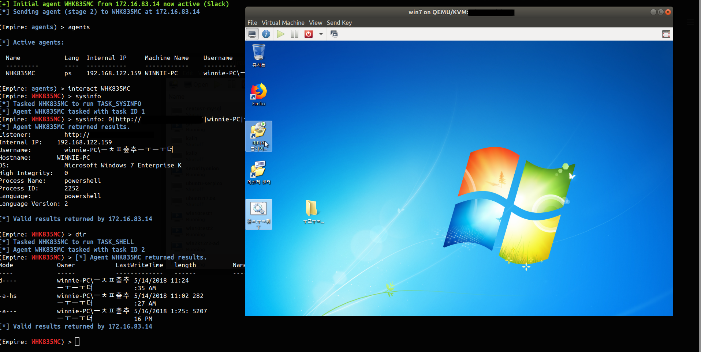Viewport: 701px width, 352px height.
Task: Click the Run button to start the VM
Action: 280,34
